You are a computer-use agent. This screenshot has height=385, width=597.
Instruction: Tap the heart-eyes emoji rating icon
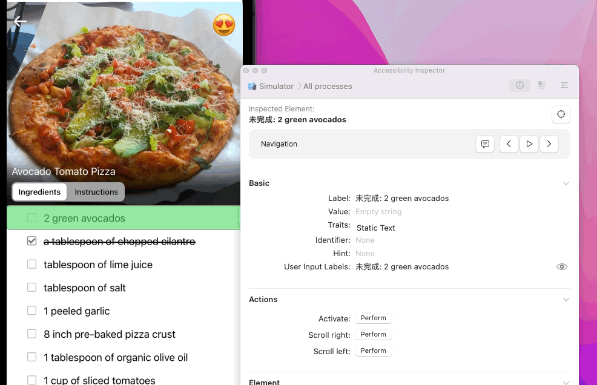[x=224, y=25]
